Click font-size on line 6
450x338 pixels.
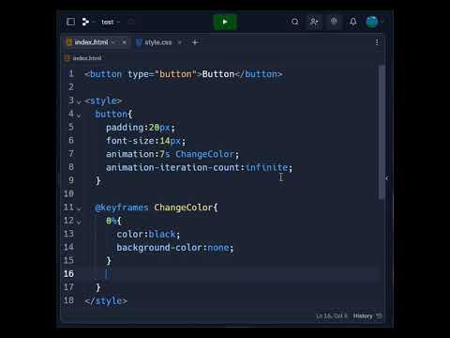(x=130, y=141)
